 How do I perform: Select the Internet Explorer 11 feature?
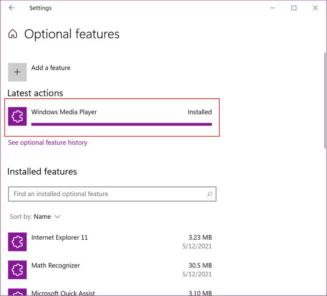tap(110, 242)
